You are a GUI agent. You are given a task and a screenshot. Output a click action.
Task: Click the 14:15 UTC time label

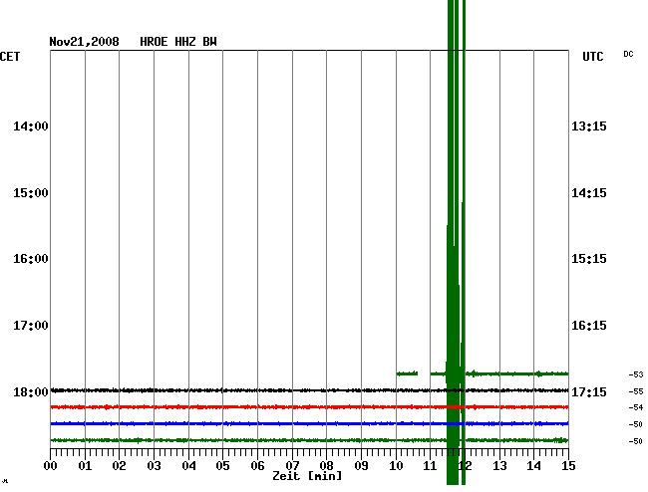click(x=589, y=193)
